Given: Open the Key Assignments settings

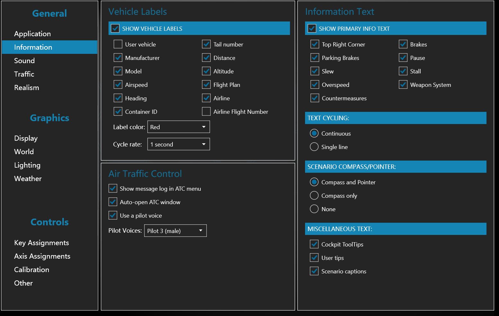Looking at the screenshot, I should (41, 243).
